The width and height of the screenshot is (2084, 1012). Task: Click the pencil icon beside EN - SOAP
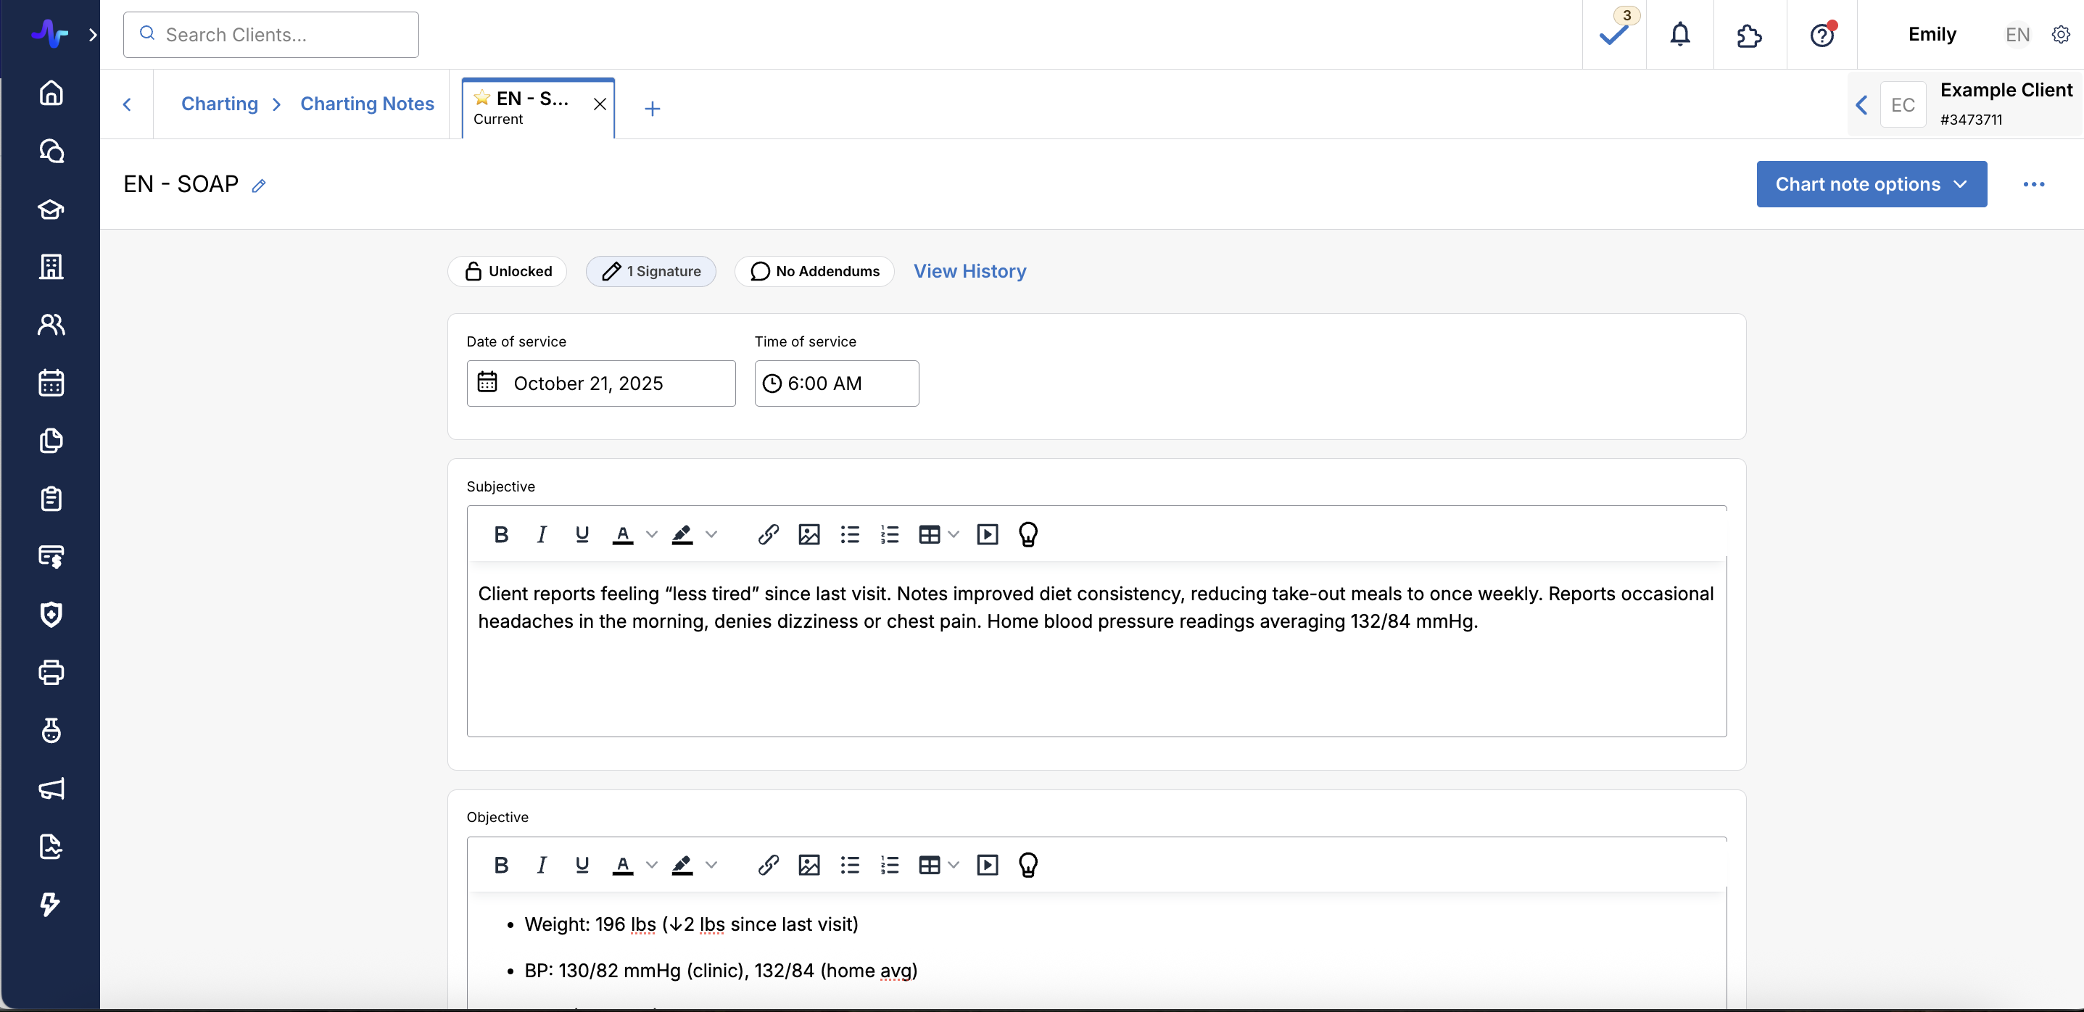[x=259, y=186]
